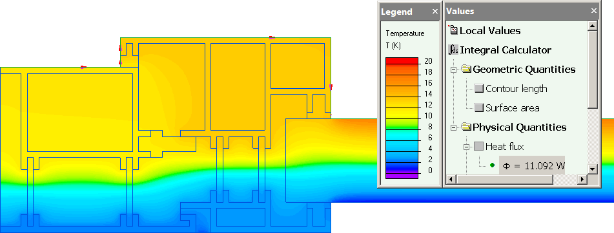
Task: Click the Contour length item icon
Action: [x=479, y=89]
